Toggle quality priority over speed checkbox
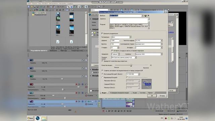Image resolution: width=215 pixels, height=121 pixels. [102, 61]
